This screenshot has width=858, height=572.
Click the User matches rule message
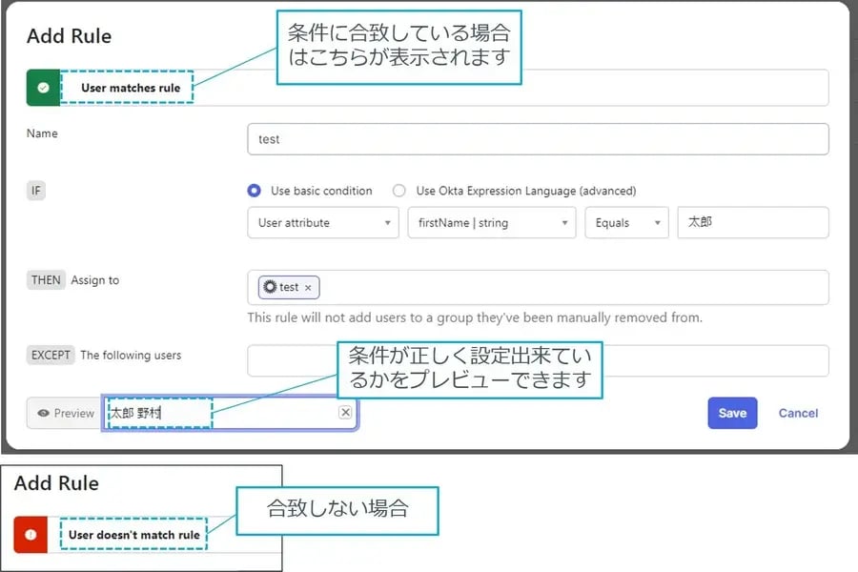(x=130, y=88)
